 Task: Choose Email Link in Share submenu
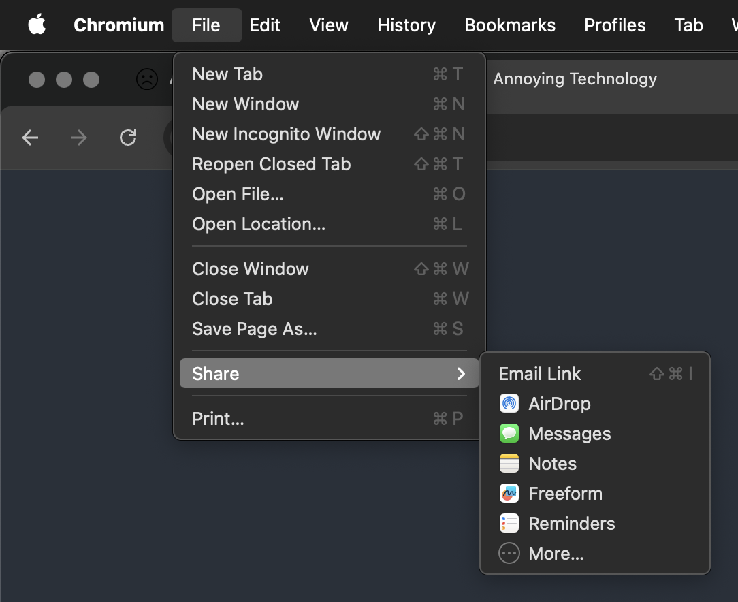(594, 374)
